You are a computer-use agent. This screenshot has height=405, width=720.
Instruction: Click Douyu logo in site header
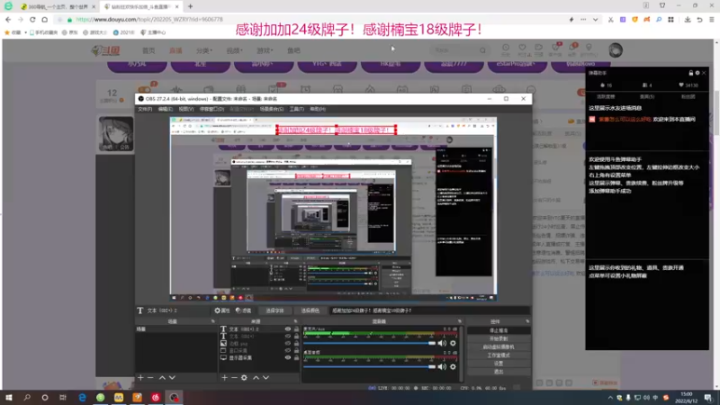click(106, 50)
